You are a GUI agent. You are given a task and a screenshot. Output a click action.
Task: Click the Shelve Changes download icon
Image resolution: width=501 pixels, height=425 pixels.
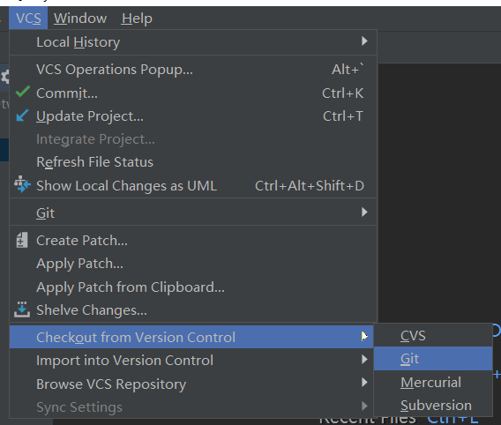click(x=22, y=309)
